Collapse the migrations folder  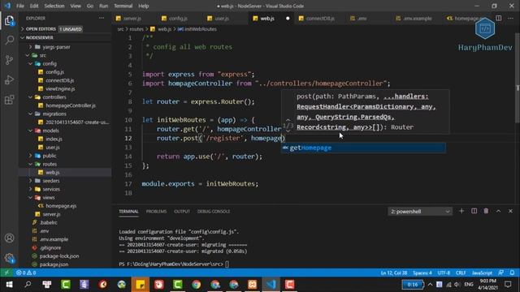[x=31, y=114]
